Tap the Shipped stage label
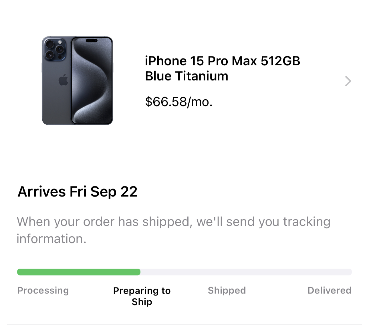Screen dimensions: 369x326 coord(227,290)
